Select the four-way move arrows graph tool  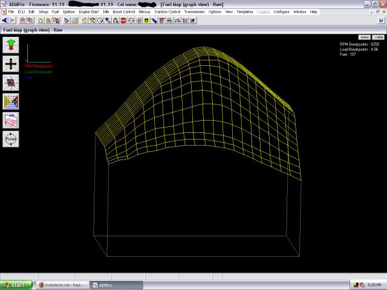click(x=11, y=64)
